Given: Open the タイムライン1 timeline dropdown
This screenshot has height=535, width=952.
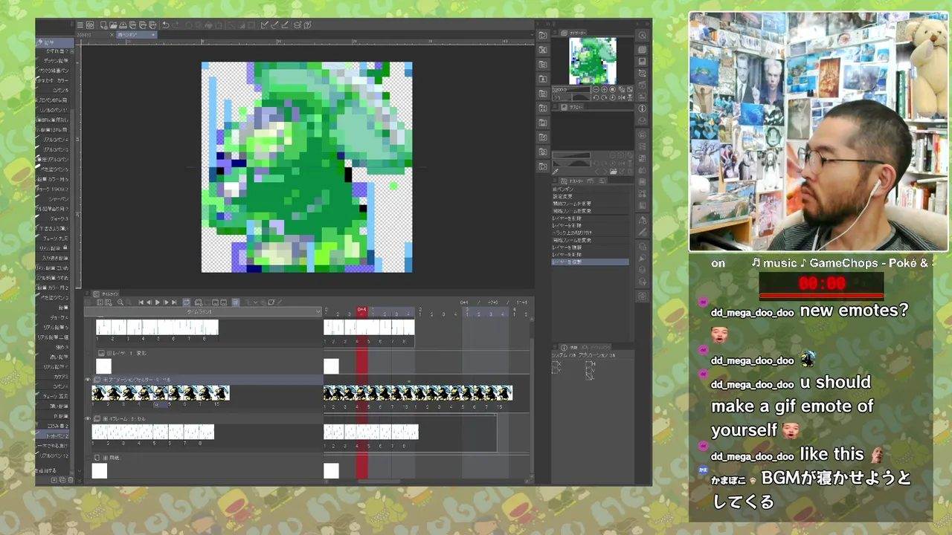Looking at the screenshot, I should pos(203,312).
